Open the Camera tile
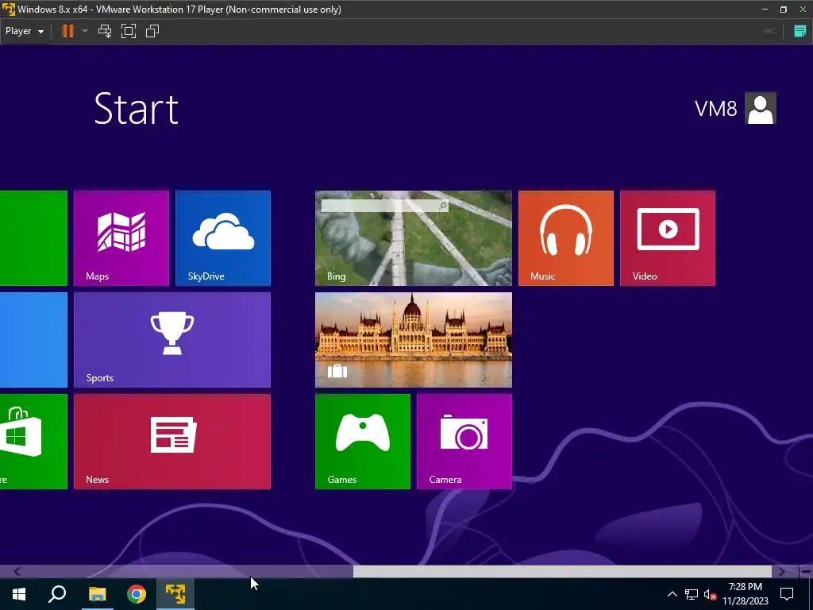Image resolution: width=813 pixels, height=610 pixels. (464, 442)
